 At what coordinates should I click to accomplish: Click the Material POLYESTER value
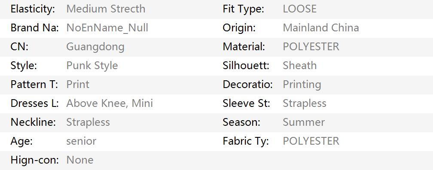[311, 47]
